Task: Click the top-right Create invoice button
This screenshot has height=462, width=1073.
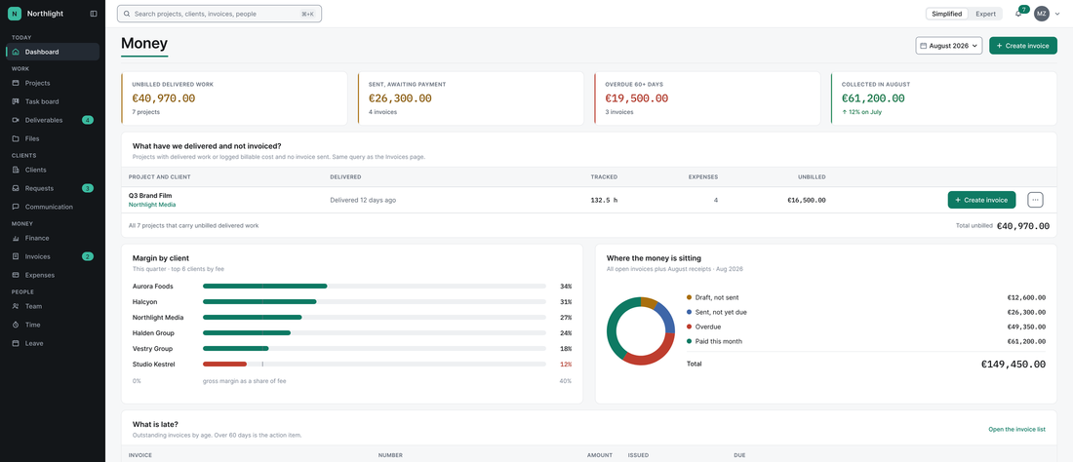Action: [x=1023, y=46]
